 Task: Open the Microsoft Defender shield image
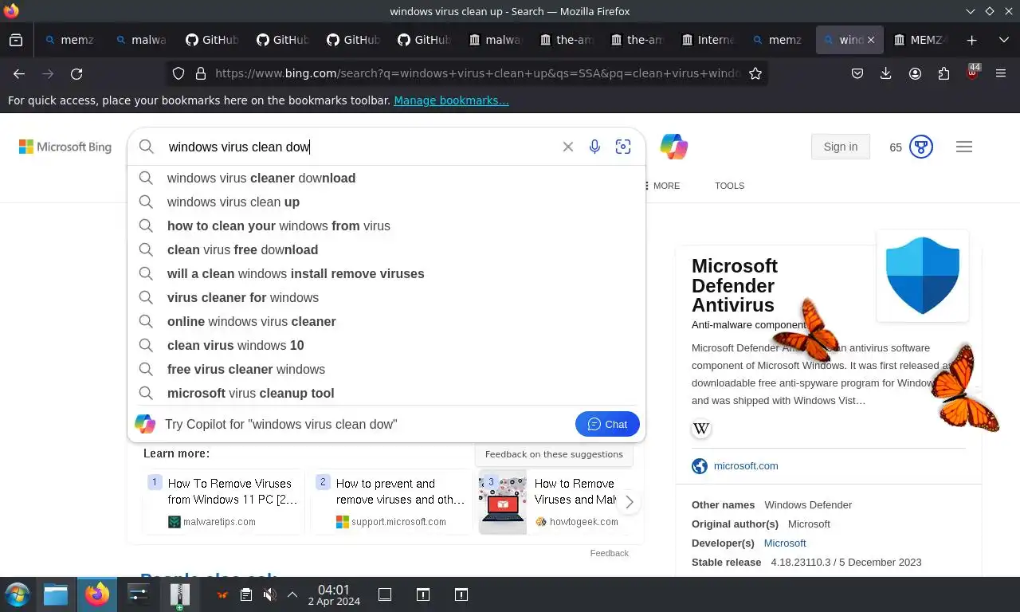[923, 276]
